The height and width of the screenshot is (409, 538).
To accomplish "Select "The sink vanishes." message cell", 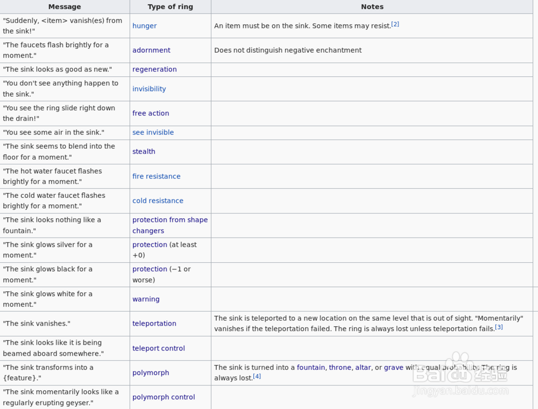I will click(x=65, y=324).
